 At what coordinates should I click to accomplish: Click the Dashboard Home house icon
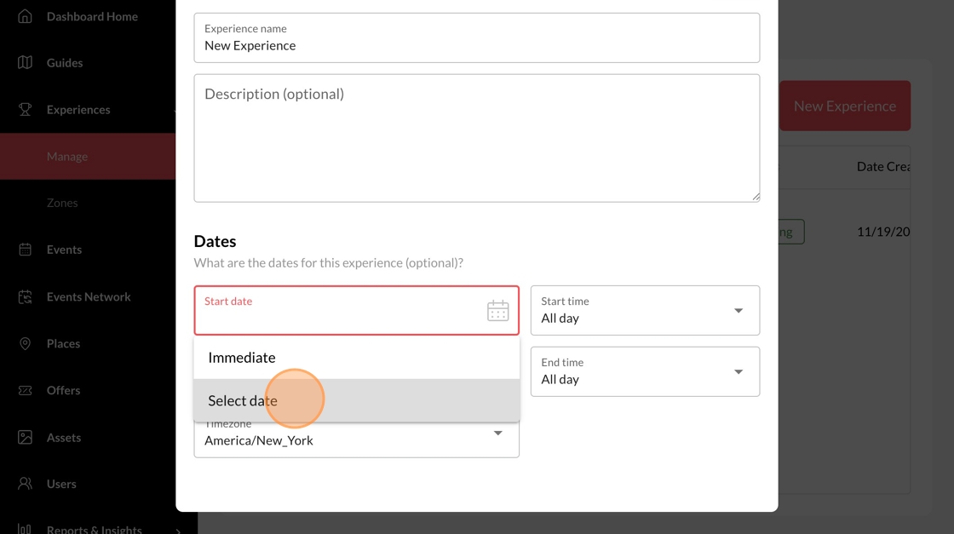(x=25, y=16)
